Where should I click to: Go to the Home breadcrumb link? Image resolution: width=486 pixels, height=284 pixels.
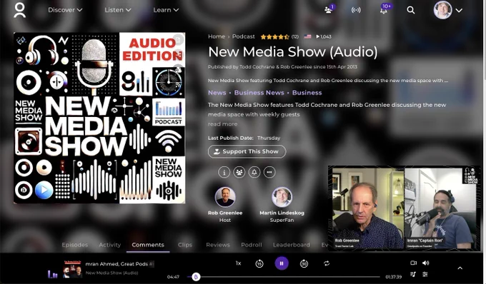[x=217, y=36]
